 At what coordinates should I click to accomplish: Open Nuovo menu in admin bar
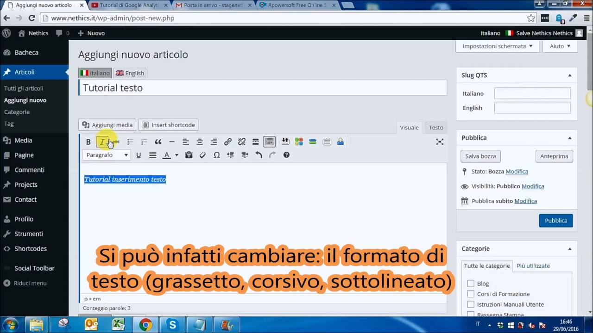click(x=91, y=33)
